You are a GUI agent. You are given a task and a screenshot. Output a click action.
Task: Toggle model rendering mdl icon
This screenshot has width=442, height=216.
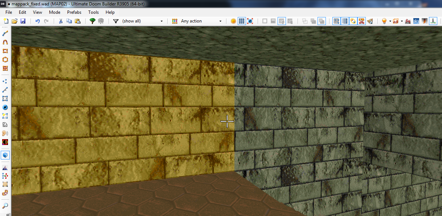pos(396,21)
